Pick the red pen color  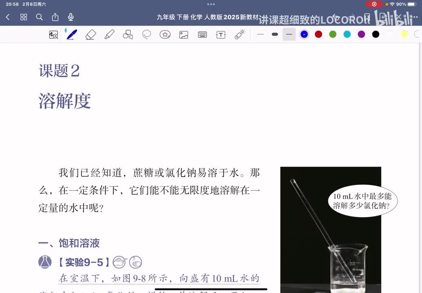click(x=319, y=35)
